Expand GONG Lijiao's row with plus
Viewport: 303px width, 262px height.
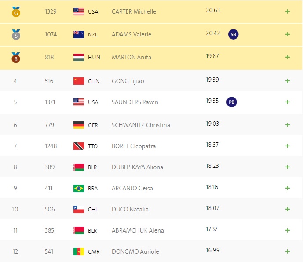288,81
